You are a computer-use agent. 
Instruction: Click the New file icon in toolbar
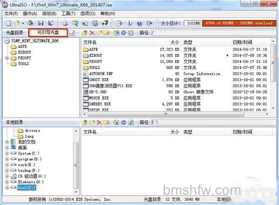[9, 23]
